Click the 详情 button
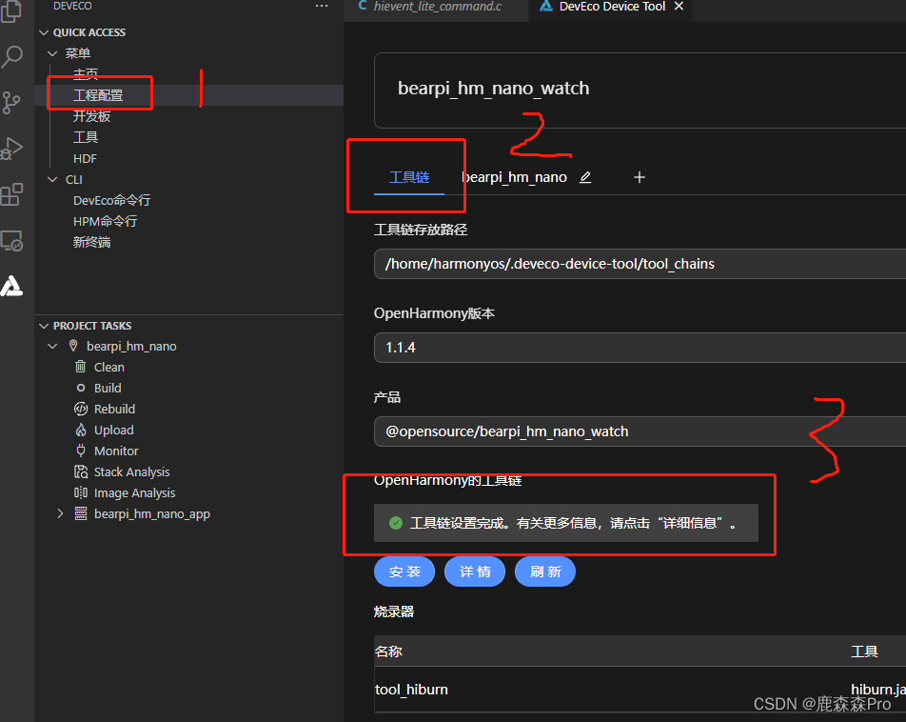Screen dimensions: 906x722 (x=475, y=572)
